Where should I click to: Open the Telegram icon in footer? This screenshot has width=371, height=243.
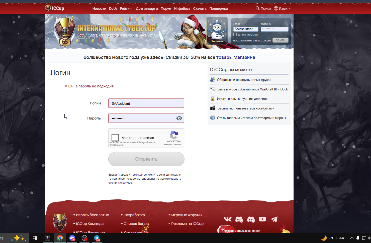(x=274, y=219)
